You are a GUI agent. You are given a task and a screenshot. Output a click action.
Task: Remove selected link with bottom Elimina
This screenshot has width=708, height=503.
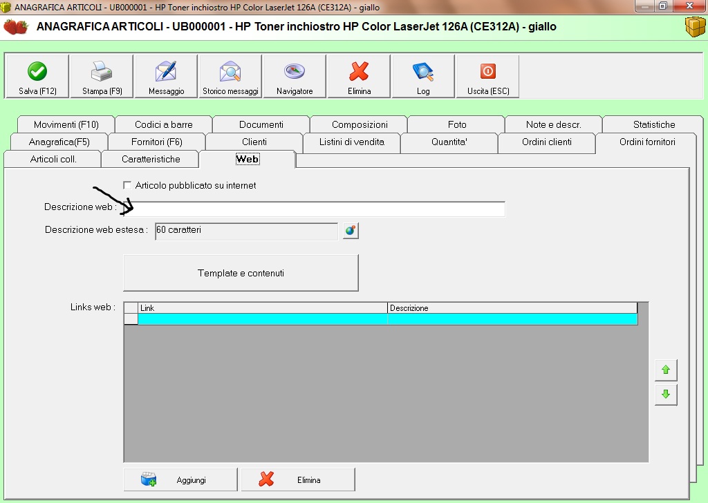pyautogui.click(x=298, y=480)
